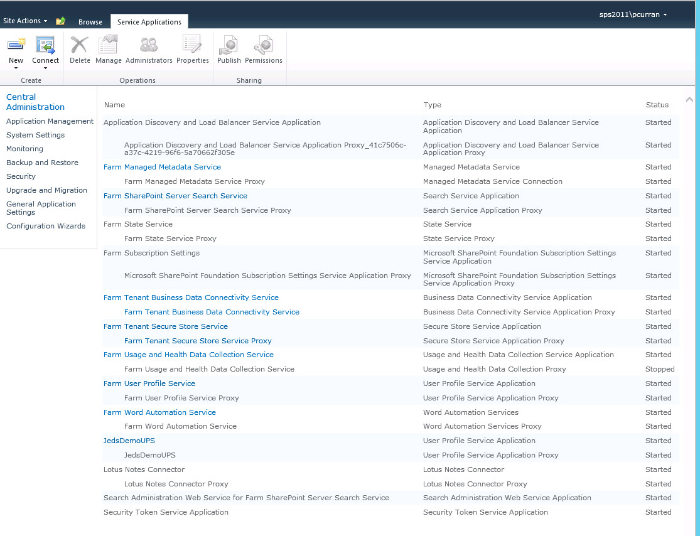Open the Site Actions dropdown menu
This screenshot has width=700, height=536.
coord(24,20)
